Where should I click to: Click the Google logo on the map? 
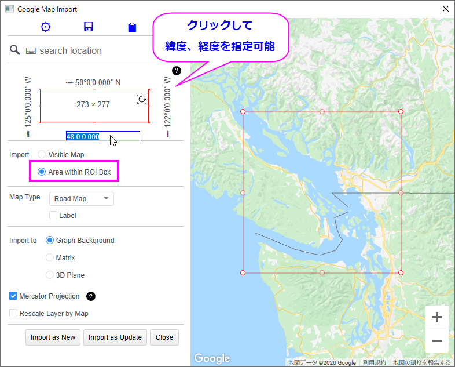coord(212,358)
